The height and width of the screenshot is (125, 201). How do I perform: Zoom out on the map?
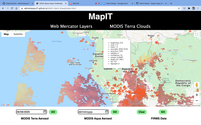pyautogui.click(x=197, y=100)
